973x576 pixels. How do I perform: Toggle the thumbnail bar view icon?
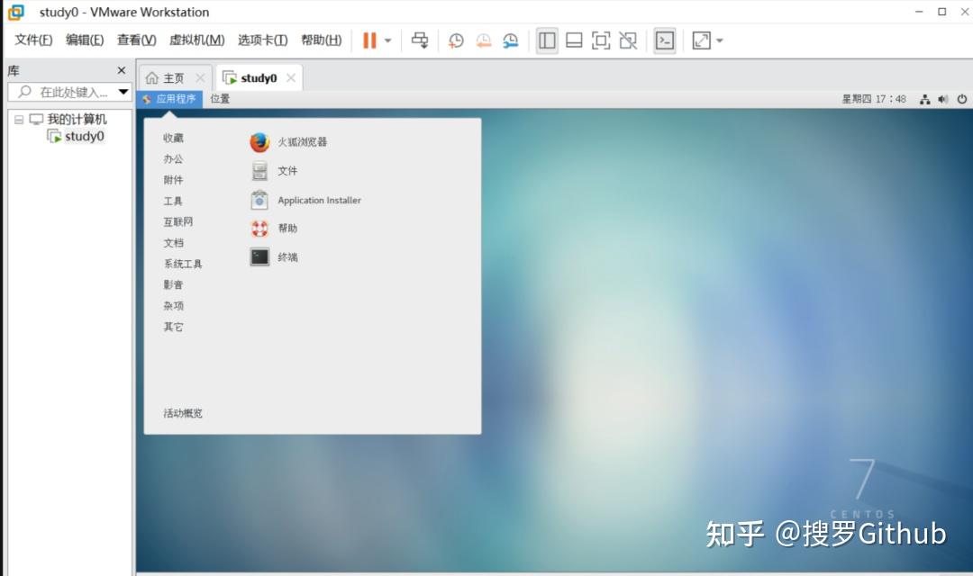[574, 40]
